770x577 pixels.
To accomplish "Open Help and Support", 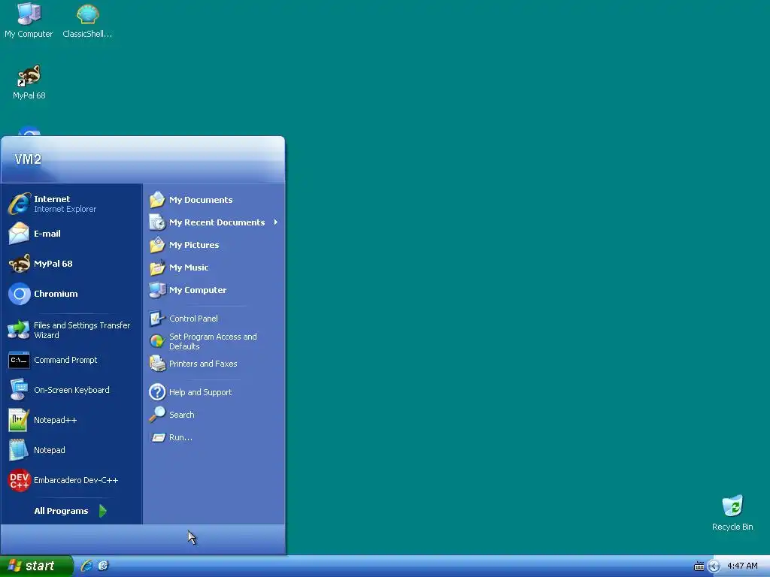I will [x=214, y=392].
